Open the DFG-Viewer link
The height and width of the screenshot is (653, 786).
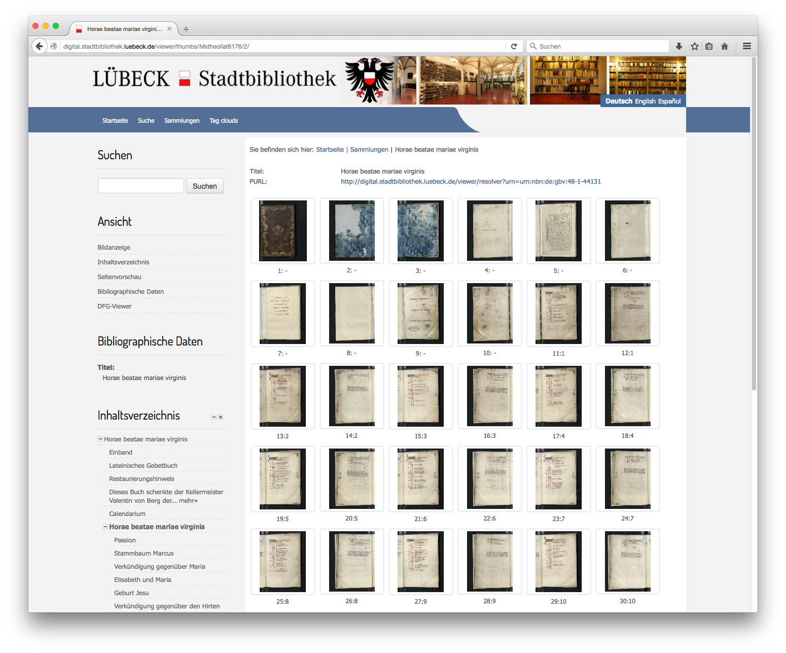(115, 306)
